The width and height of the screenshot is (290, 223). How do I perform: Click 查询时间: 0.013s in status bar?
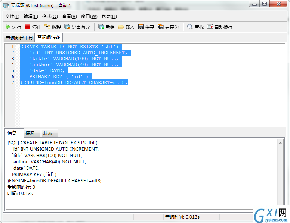[x=182, y=217]
